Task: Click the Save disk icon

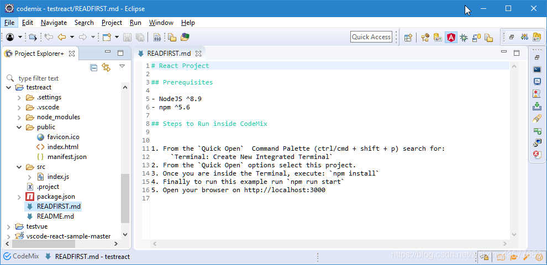Action: click(x=128, y=37)
